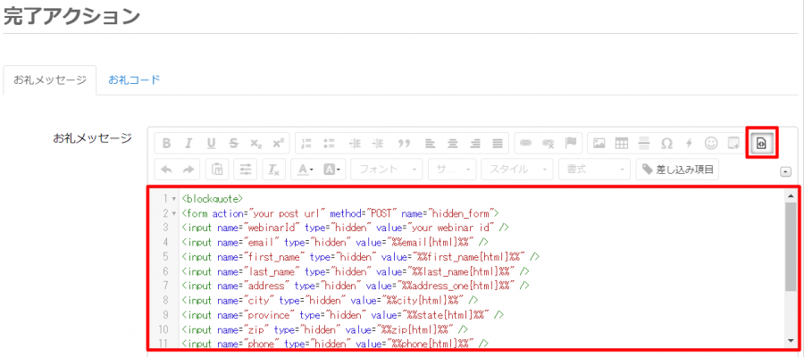This screenshot has height=357, width=804.
Task: Click the code editor scroll up arrow
Action: [x=791, y=196]
